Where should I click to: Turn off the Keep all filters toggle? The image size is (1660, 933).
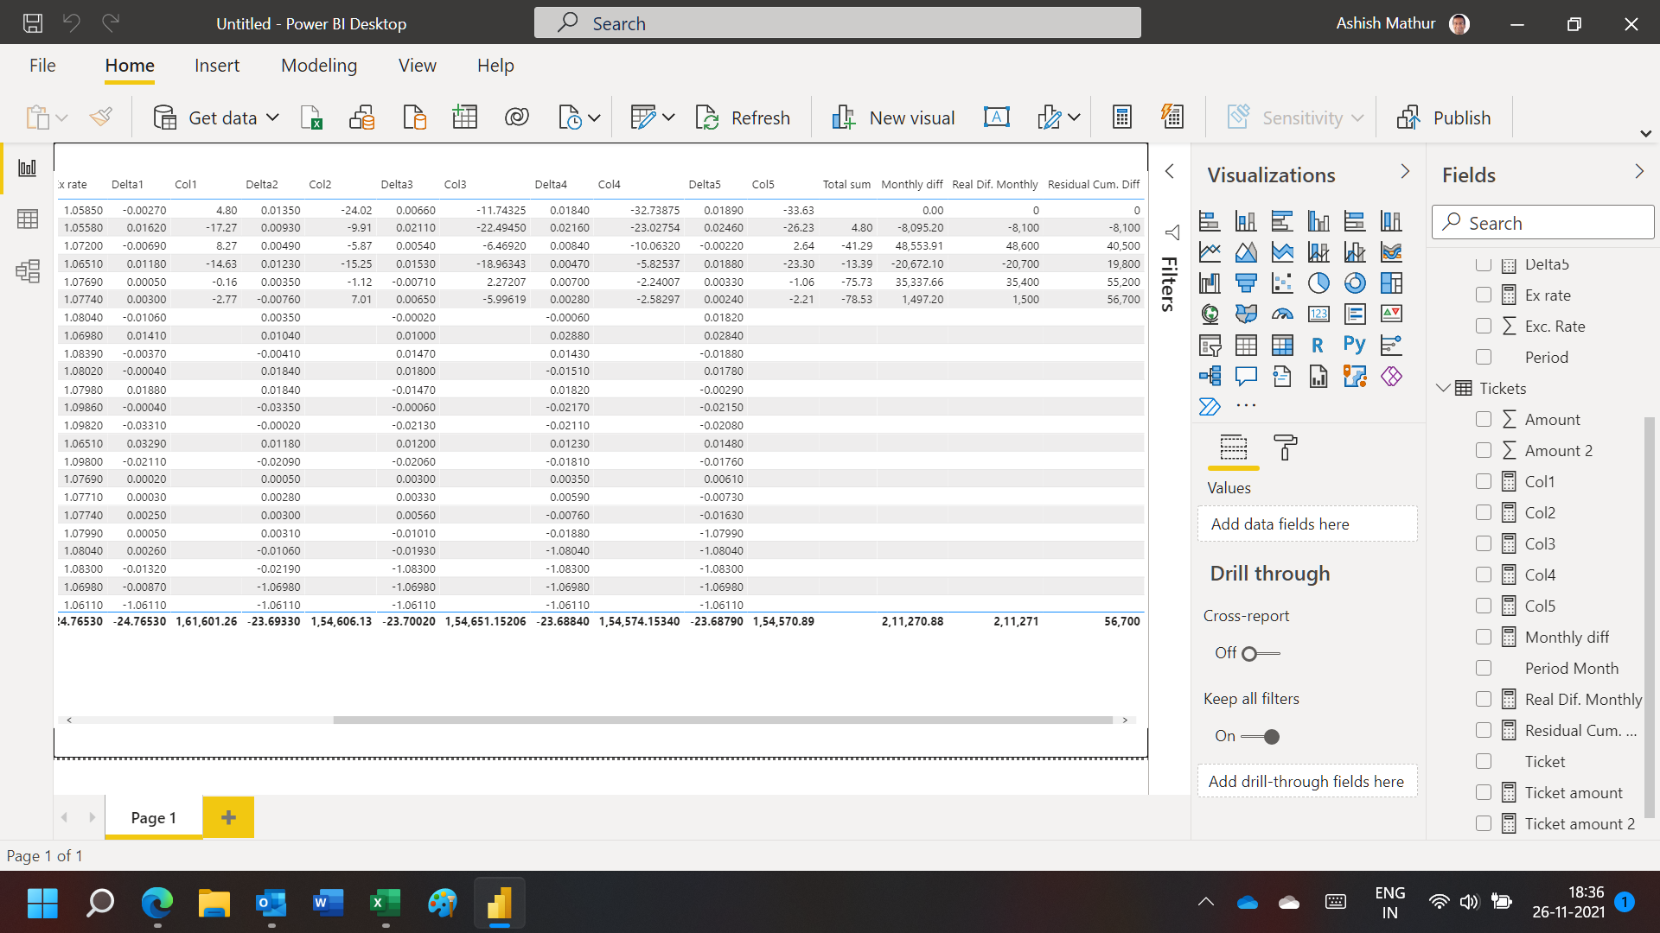(x=1261, y=737)
